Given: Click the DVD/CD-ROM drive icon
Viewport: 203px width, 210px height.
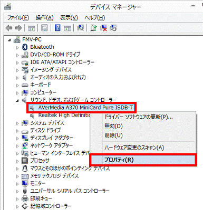Looking at the screenshot, I should pyautogui.click(x=25, y=55).
